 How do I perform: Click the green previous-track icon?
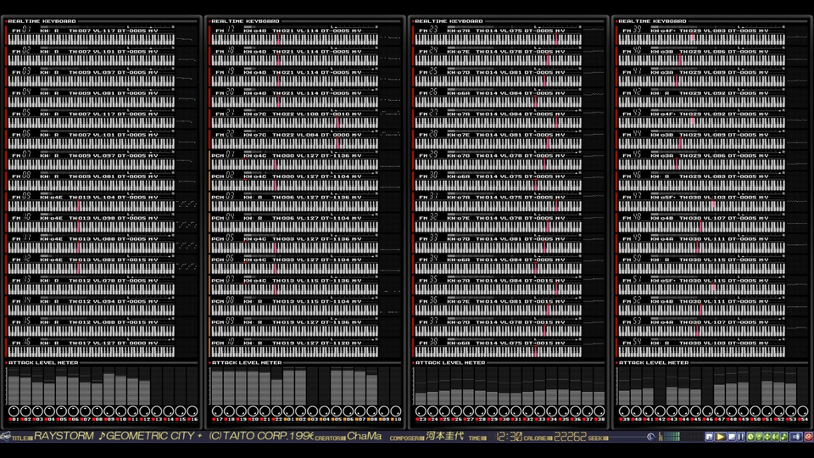[x=775, y=438]
